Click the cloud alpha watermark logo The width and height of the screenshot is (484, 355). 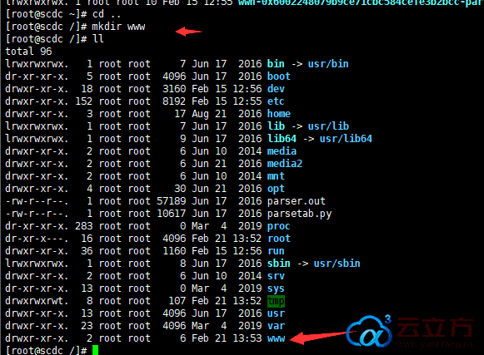(369, 332)
